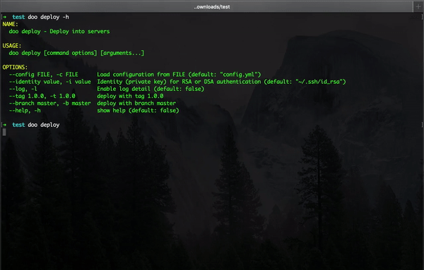Image resolution: width=424 pixels, height=270 pixels.
Task: Select 'doo deploy - Deploy into servers' line
Action: pyautogui.click(x=59, y=32)
